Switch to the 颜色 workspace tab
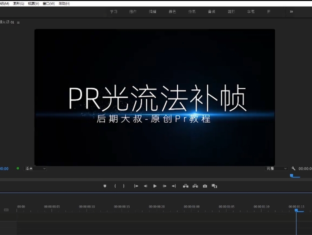Image resolution: width=312 pixels, height=235 pixels. tap(172, 11)
